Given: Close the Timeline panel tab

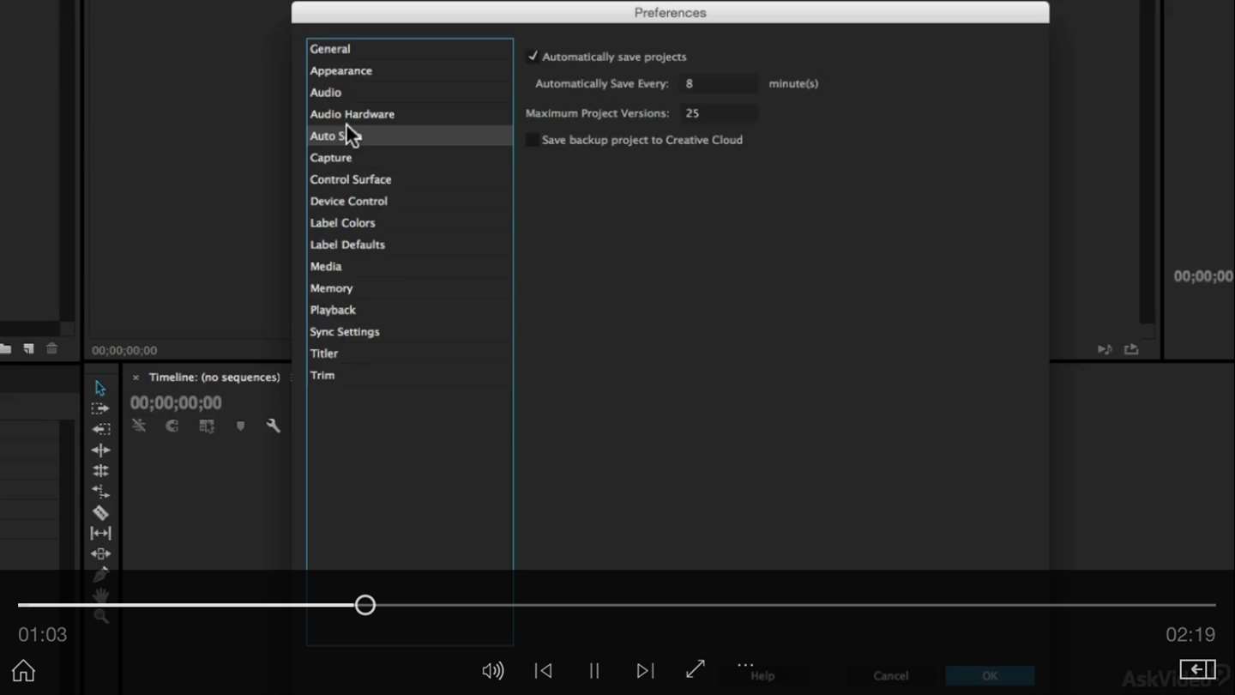Looking at the screenshot, I should point(136,378).
